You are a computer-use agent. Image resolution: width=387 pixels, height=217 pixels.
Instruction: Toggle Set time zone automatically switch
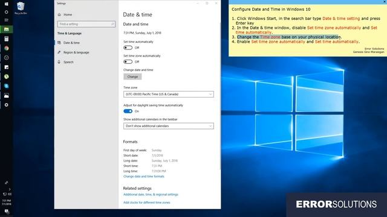coord(128,61)
